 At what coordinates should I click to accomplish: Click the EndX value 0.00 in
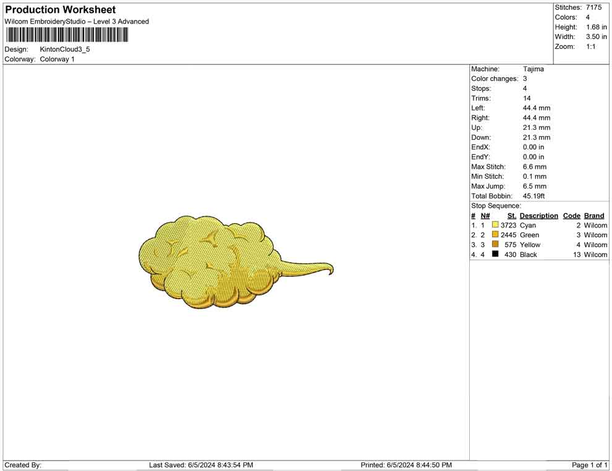click(x=533, y=147)
